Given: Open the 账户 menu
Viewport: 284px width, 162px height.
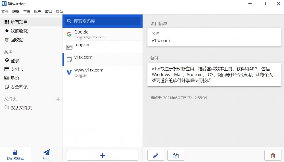Looking at the screenshot, I should point(37,12).
